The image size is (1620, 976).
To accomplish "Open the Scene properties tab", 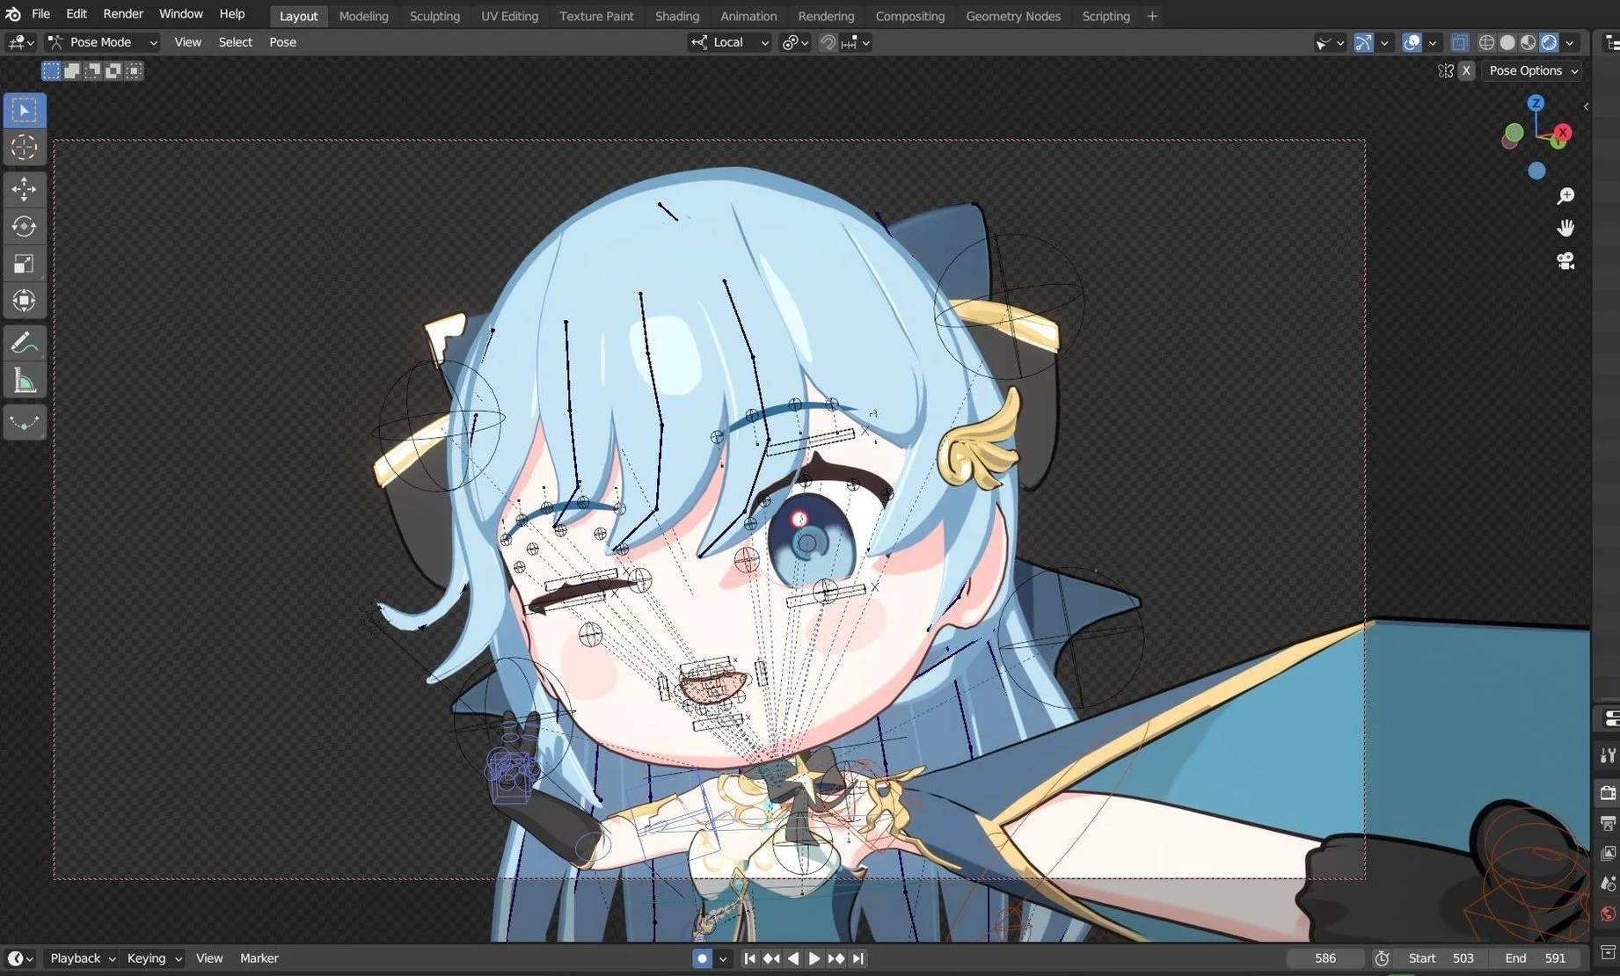I will pos(1608,884).
